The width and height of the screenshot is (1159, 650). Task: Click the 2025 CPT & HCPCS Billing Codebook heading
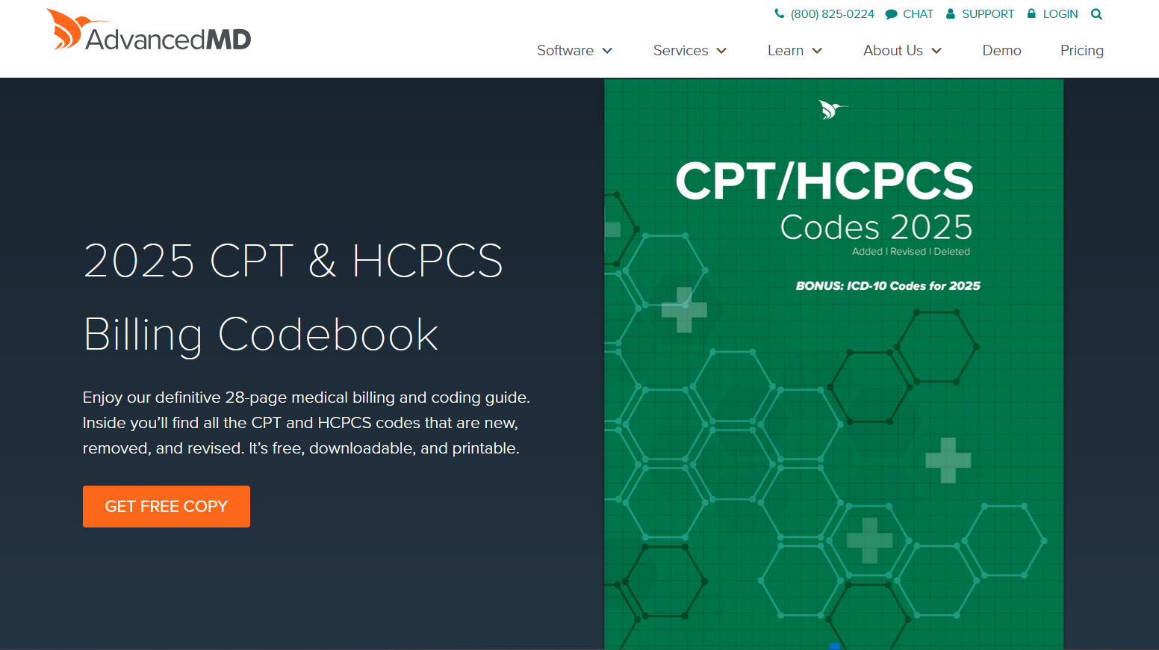293,297
